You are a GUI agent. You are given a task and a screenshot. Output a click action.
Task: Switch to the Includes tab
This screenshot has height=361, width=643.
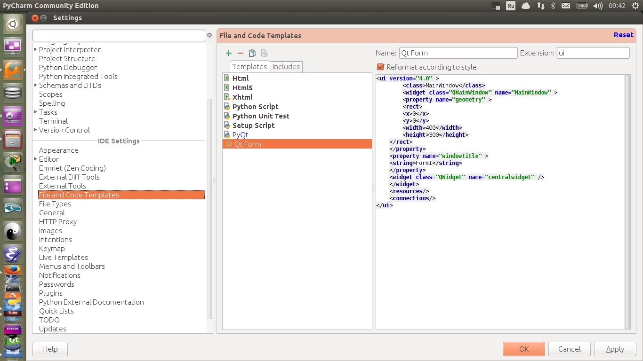286,67
